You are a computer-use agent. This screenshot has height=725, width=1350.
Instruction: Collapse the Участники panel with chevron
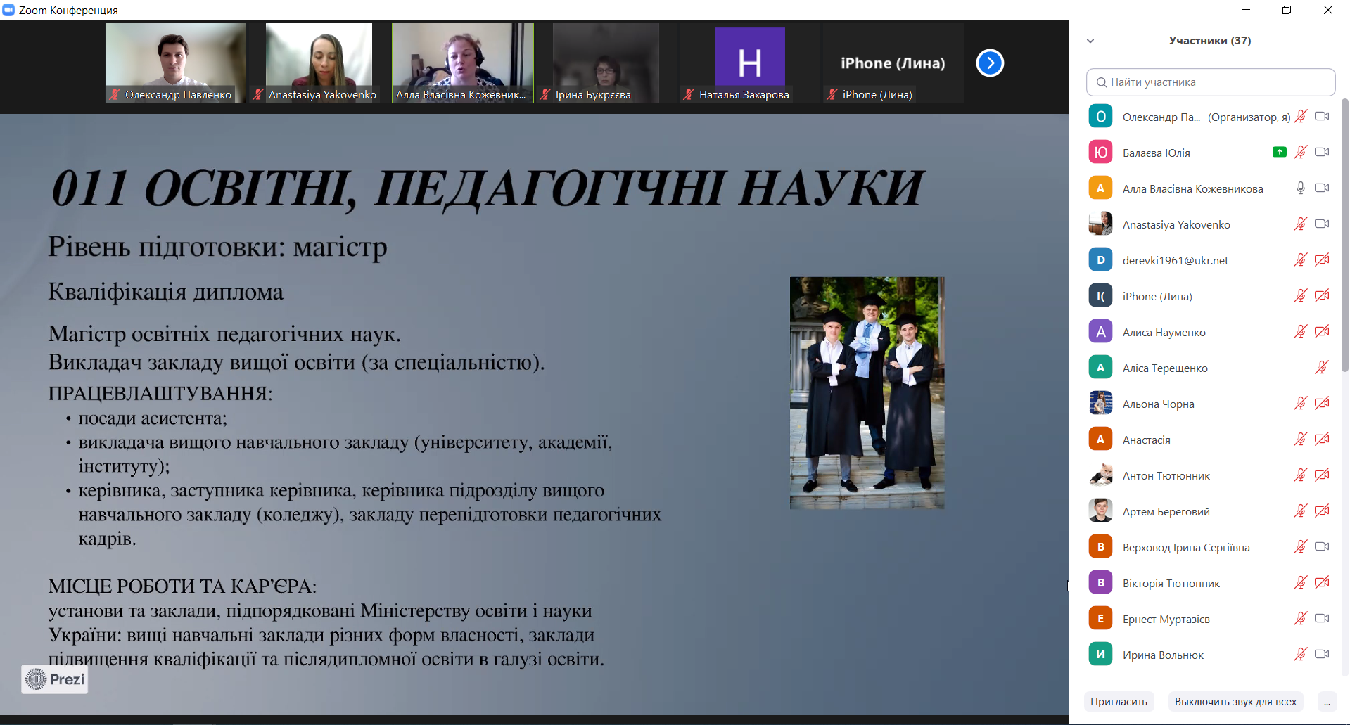coord(1090,41)
